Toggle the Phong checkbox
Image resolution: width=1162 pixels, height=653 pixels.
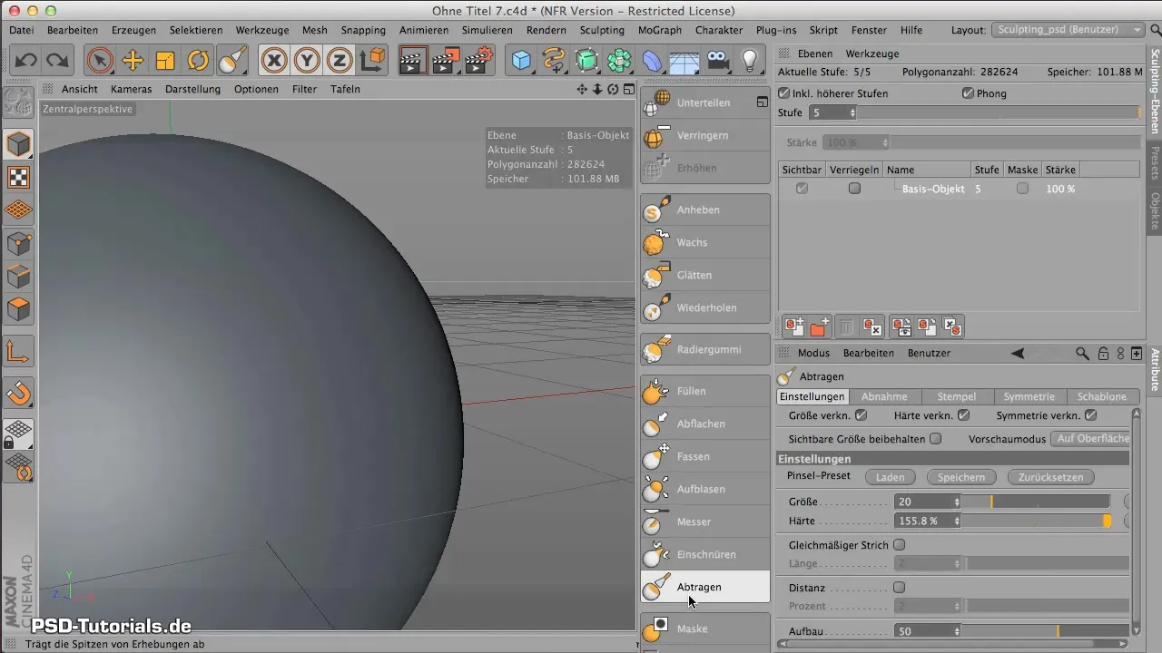click(x=968, y=93)
